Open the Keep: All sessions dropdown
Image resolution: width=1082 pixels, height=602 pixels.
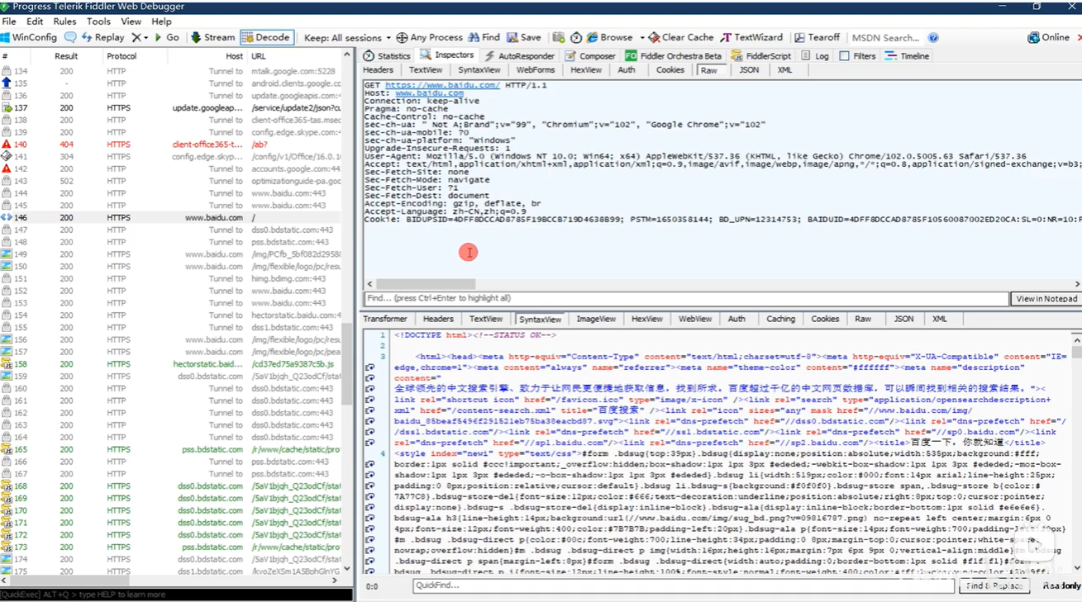[x=348, y=37]
